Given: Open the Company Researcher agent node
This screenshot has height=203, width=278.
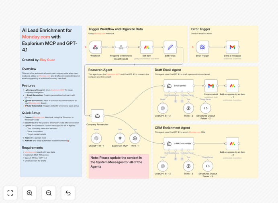Looking at the screenshot, I should pos(97,116).
